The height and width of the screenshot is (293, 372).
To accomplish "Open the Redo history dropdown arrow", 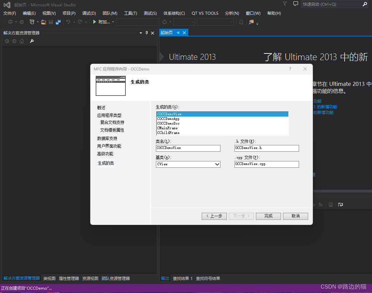I will click(x=86, y=22).
